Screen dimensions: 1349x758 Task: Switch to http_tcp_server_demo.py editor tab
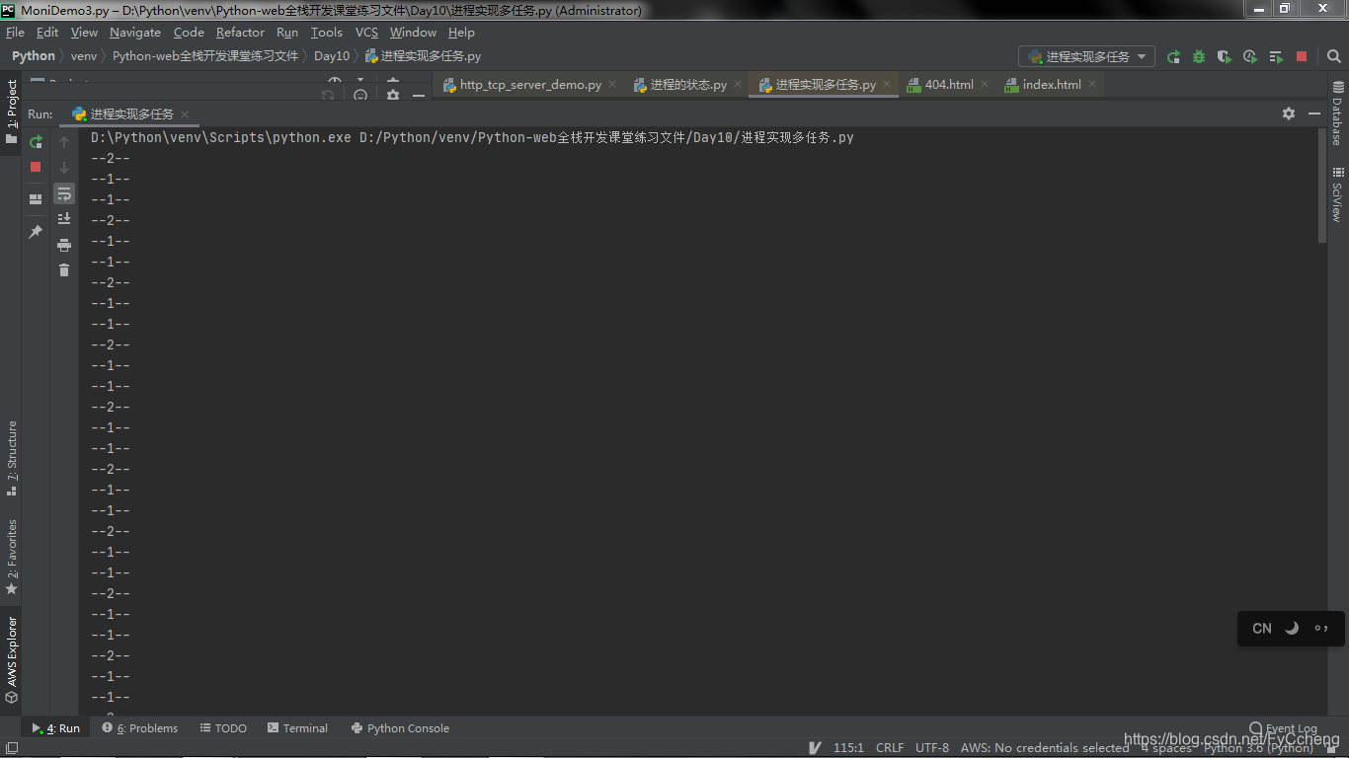530,85
